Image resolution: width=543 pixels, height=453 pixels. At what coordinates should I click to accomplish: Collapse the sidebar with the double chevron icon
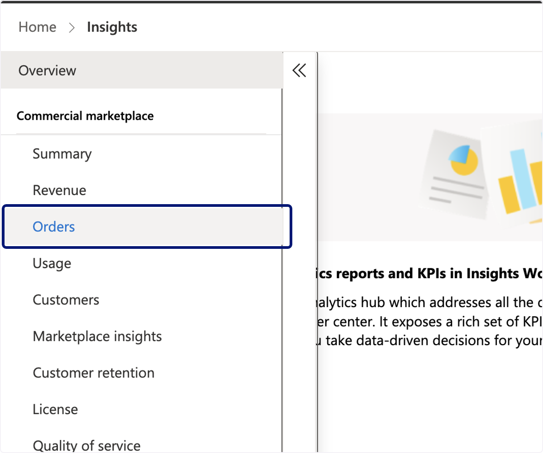pos(299,70)
